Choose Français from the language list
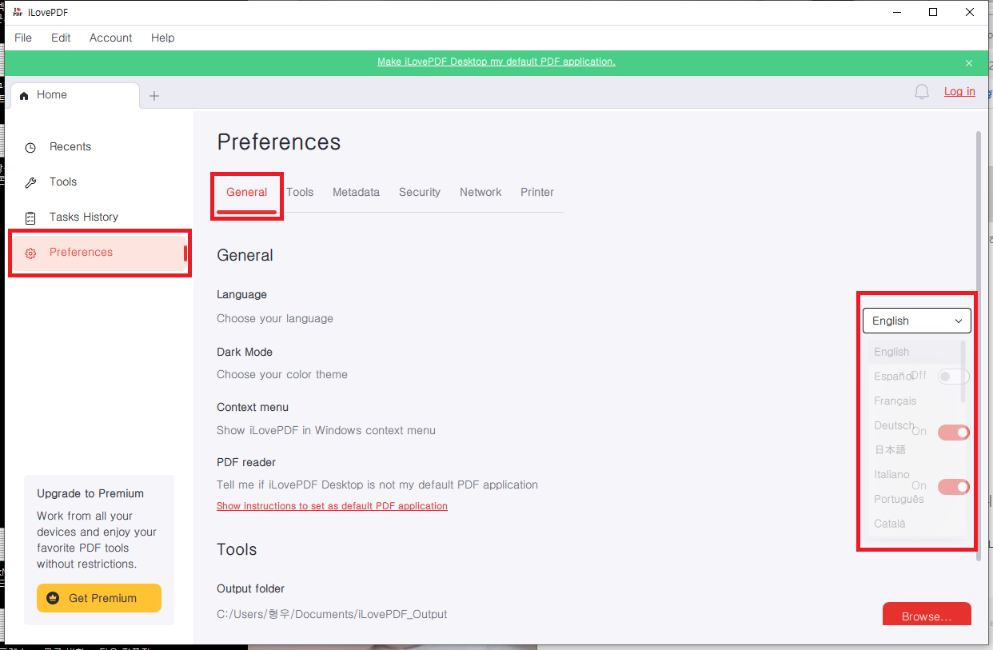The width and height of the screenshot is (993, 650). (x=895, y=401)
